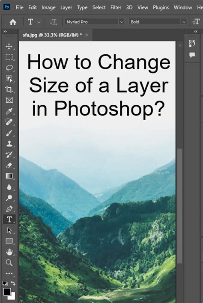Collapse the right panel dock arrows
This screenshot has height=303, width=203.
[196, 31]
